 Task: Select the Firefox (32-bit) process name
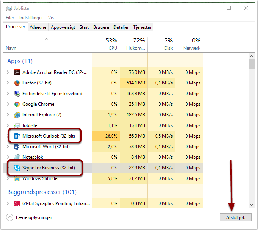tap(37, 83)
